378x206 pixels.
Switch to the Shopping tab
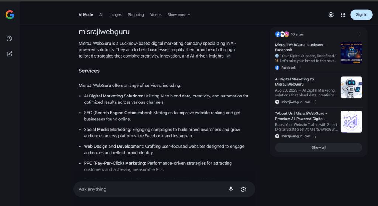(x=136, y=15)
